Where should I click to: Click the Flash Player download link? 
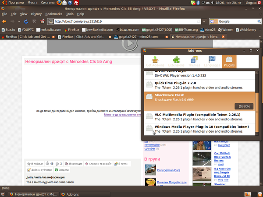(x=122, y=115)
